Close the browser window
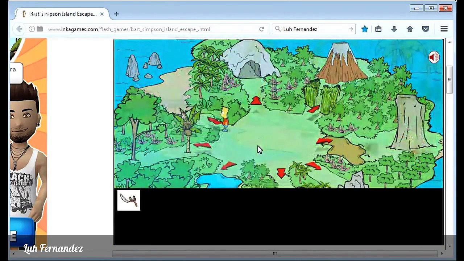Screen dimensions: 464x261 pyautogui.click(x=446, y=8)
